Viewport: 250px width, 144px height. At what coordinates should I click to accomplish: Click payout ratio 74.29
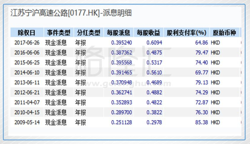tap(202, 92)
